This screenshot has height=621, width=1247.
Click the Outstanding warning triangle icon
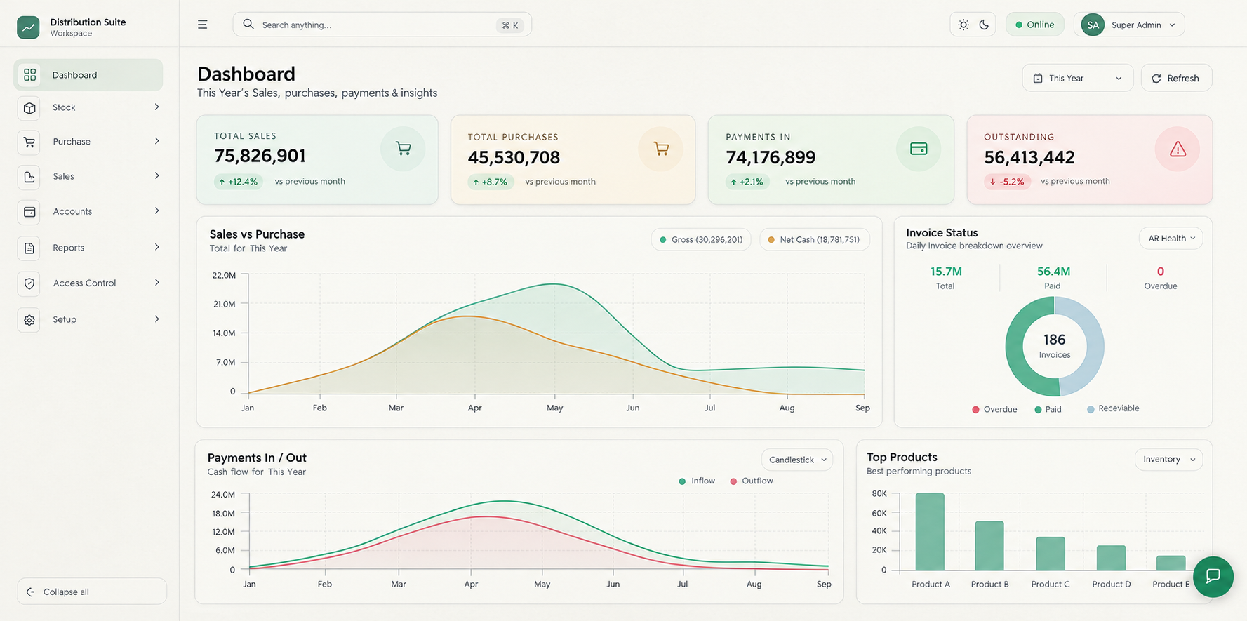click(x=1178, y=149)
